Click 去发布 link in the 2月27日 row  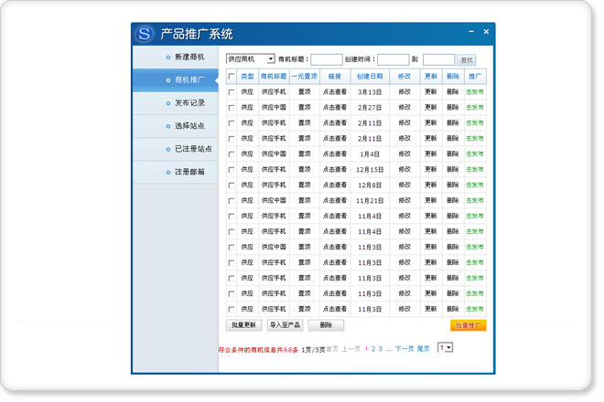[475, 108]
